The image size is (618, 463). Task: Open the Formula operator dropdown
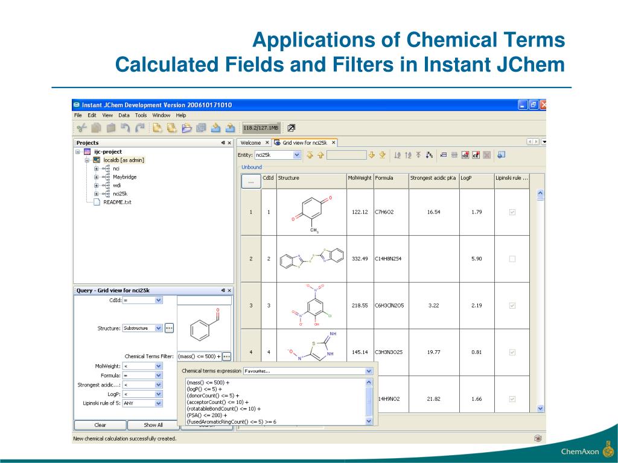click(159, 376)
